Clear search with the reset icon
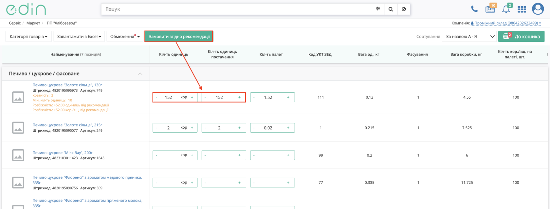Screen dimensions: 550x209 coord(404,9)
